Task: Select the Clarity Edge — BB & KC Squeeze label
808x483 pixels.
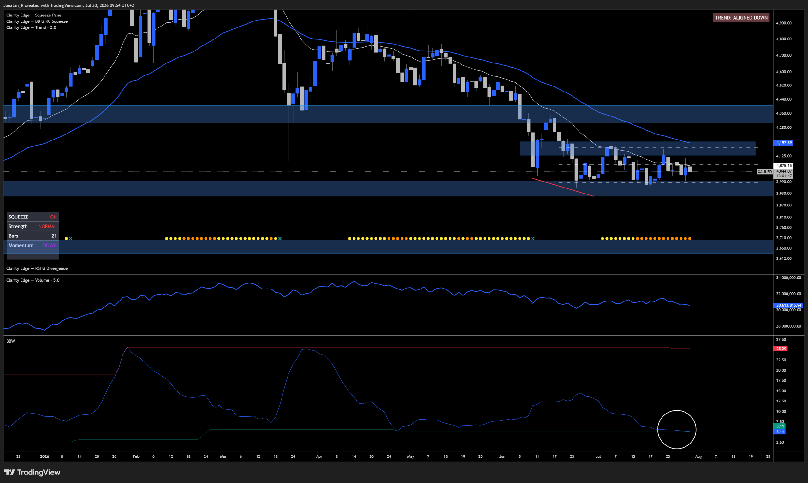Action: (x=37, y=21)
